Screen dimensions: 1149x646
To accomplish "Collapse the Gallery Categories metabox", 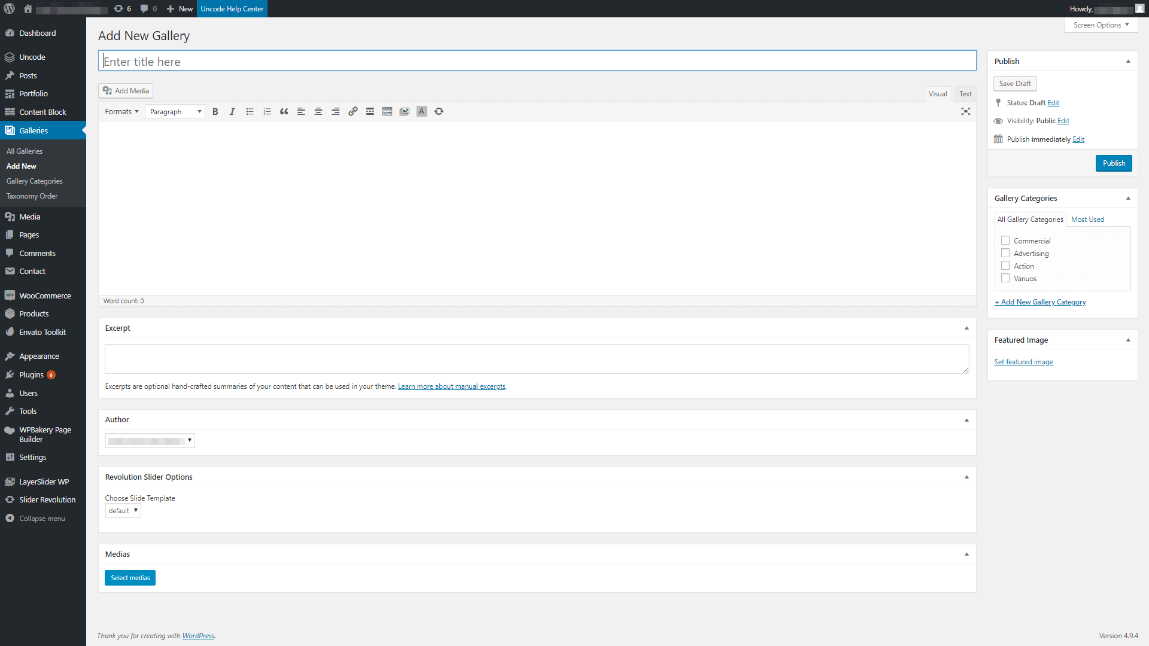I will 1128,198.
